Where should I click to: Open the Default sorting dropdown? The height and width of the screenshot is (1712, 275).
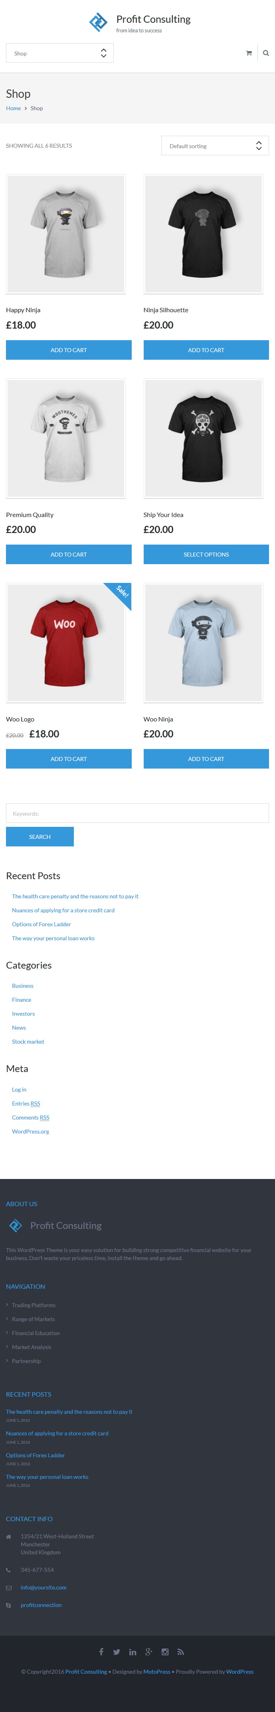tap(215, 146)
